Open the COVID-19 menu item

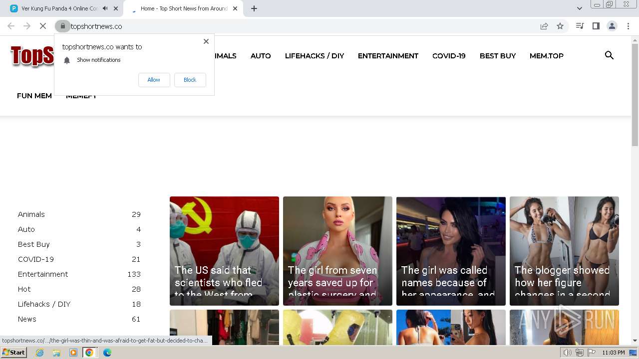tap(449, 56)
